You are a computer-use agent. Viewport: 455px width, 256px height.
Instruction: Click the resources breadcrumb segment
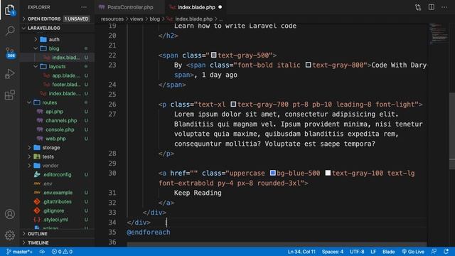pos(112,19)
